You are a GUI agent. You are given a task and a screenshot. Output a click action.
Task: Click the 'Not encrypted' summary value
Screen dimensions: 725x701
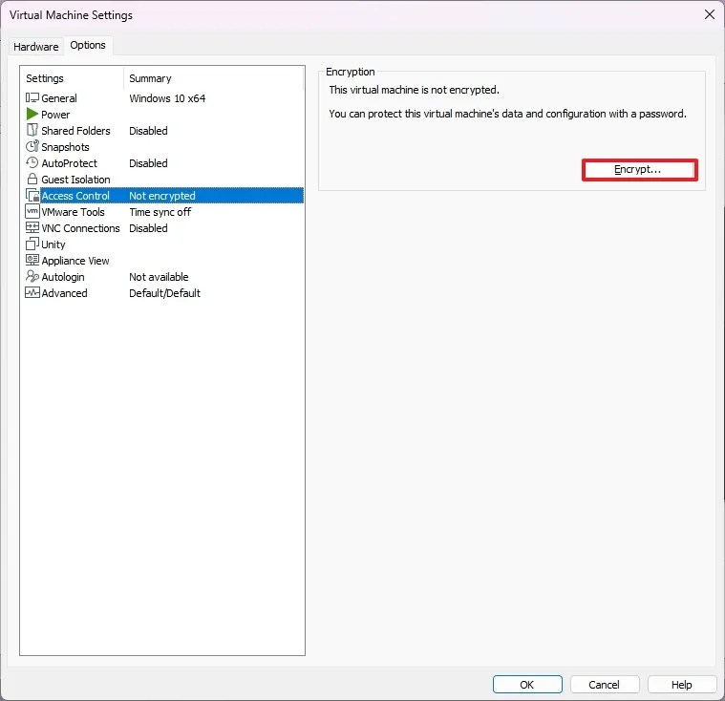click(x=162, y=196)
